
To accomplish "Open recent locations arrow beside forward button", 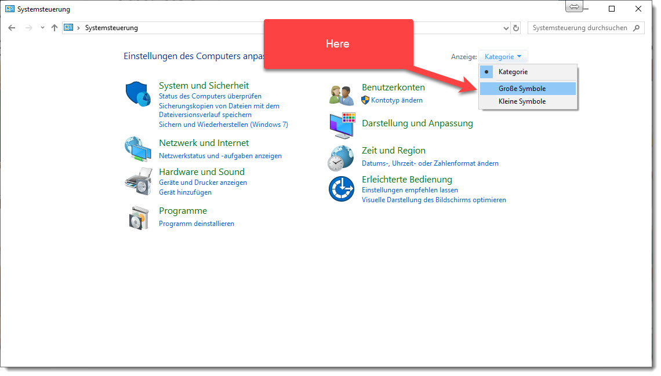I will 42,28.
